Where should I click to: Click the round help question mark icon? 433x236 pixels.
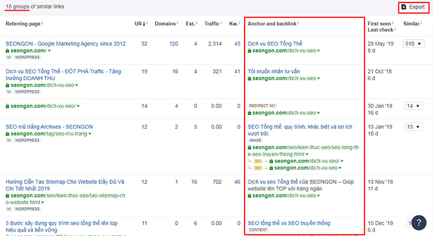tap(419, 223)
